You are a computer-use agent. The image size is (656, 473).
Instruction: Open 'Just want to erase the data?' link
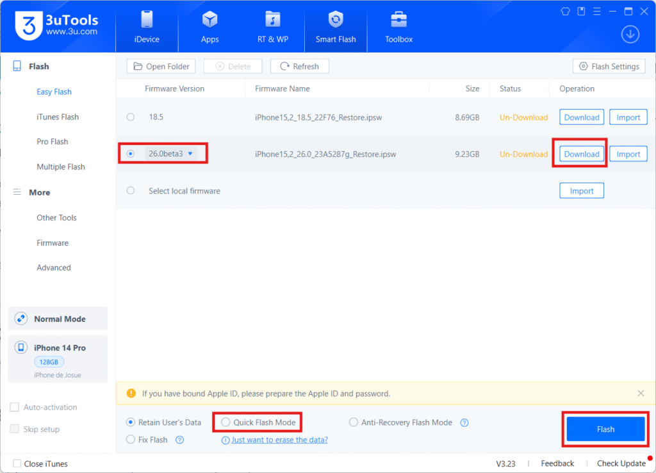[x=279, y=440]
